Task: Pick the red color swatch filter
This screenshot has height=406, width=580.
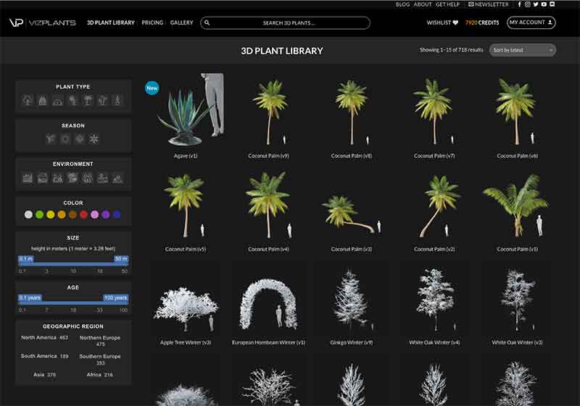Action: 83,215
